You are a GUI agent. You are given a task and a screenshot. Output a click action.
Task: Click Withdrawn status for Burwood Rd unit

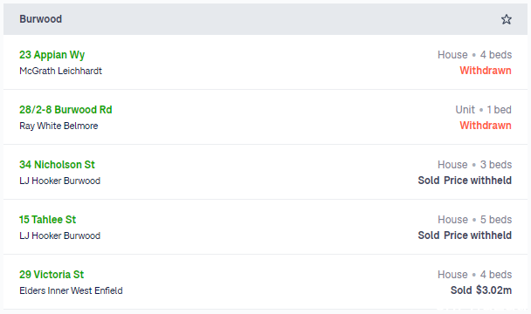486,126
